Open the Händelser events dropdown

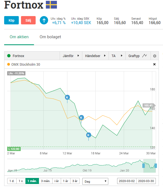95,56
